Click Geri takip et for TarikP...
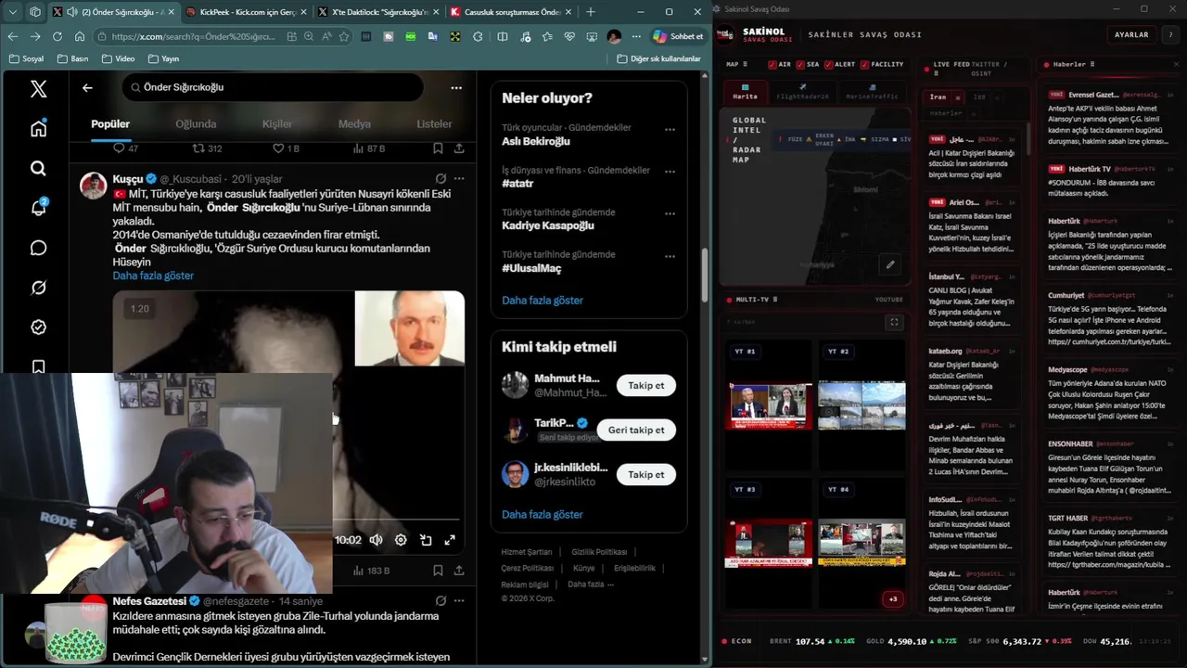 point(636,430)
